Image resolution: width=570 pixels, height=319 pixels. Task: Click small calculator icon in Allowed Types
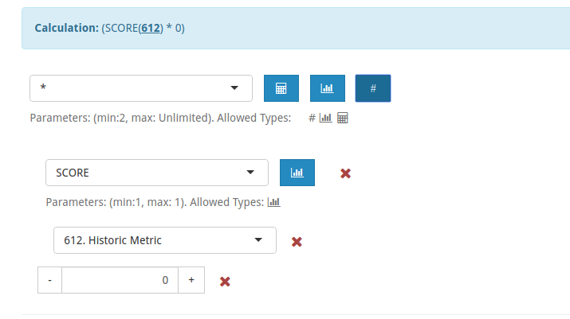pyautogui.click(x=343, y=118)
